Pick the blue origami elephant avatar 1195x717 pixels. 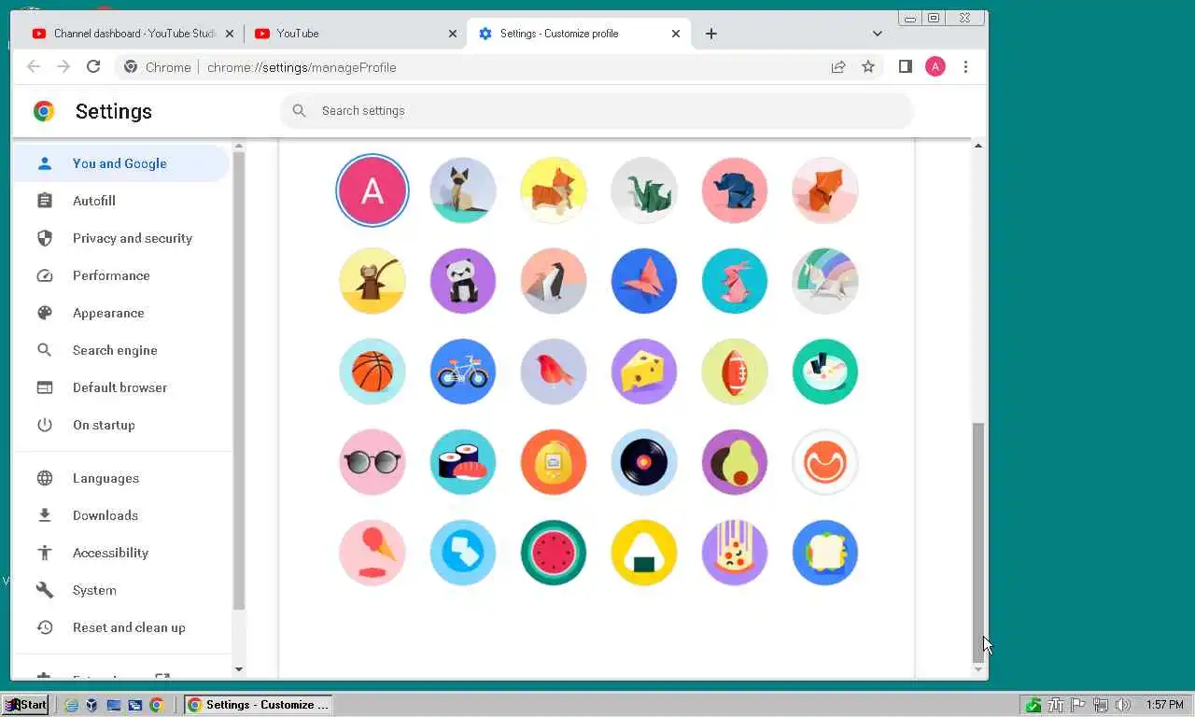[x=735, y=190]
